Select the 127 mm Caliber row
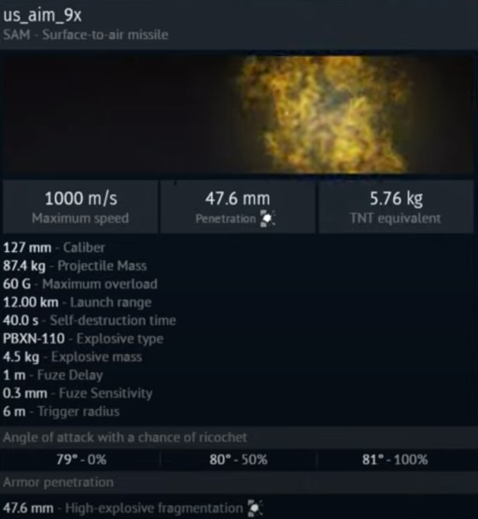Image resolution: width=478 pixels, height=519 pixels. tap(54, 247)
